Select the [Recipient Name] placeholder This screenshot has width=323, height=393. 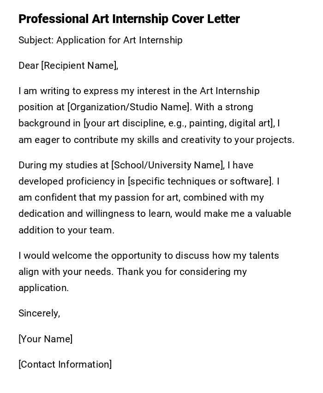[79, 66]
